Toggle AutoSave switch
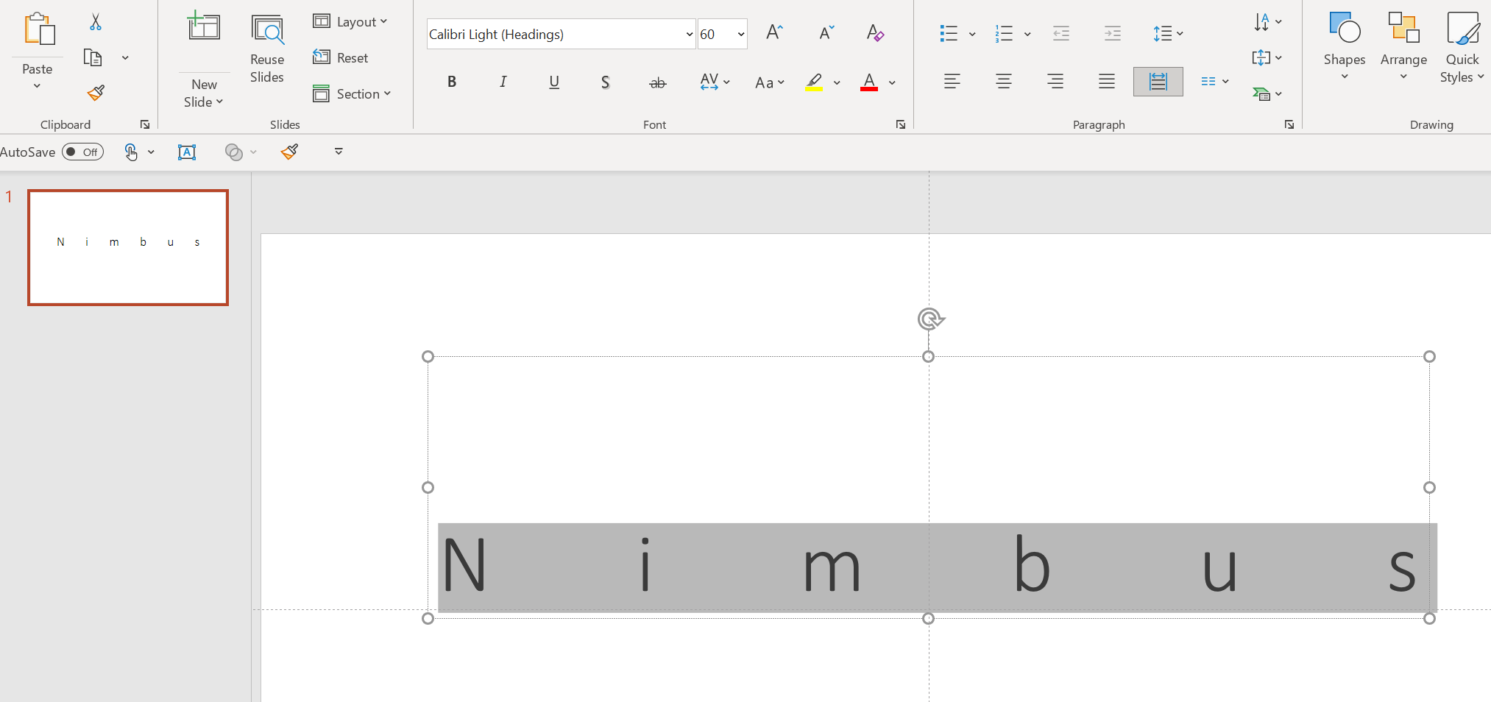The height and width of the screenshot is (702, 1491). click(x=82, y=152)
